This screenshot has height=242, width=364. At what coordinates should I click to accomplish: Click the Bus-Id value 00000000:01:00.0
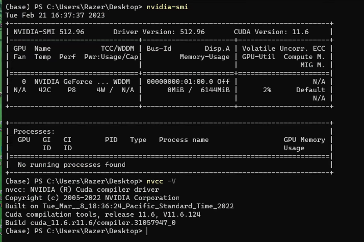tap(183, 81)
